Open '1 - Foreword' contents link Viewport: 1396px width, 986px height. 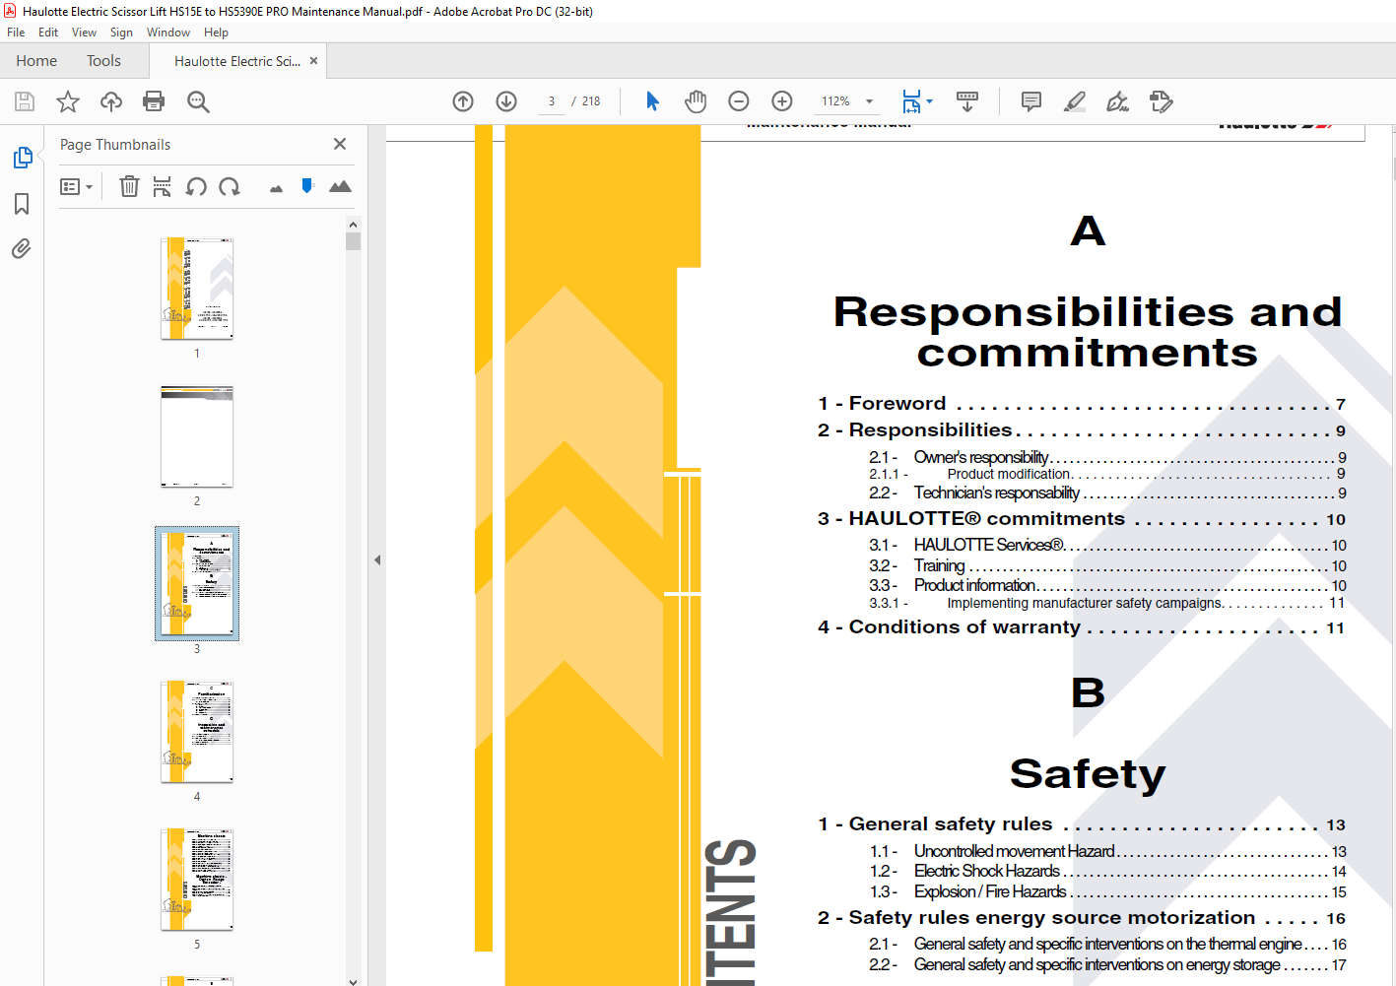(1081, 404)
